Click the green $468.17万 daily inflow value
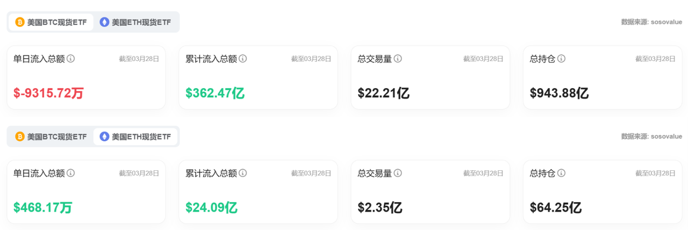Viewport: 688px width, 230px height. point(42,207)
